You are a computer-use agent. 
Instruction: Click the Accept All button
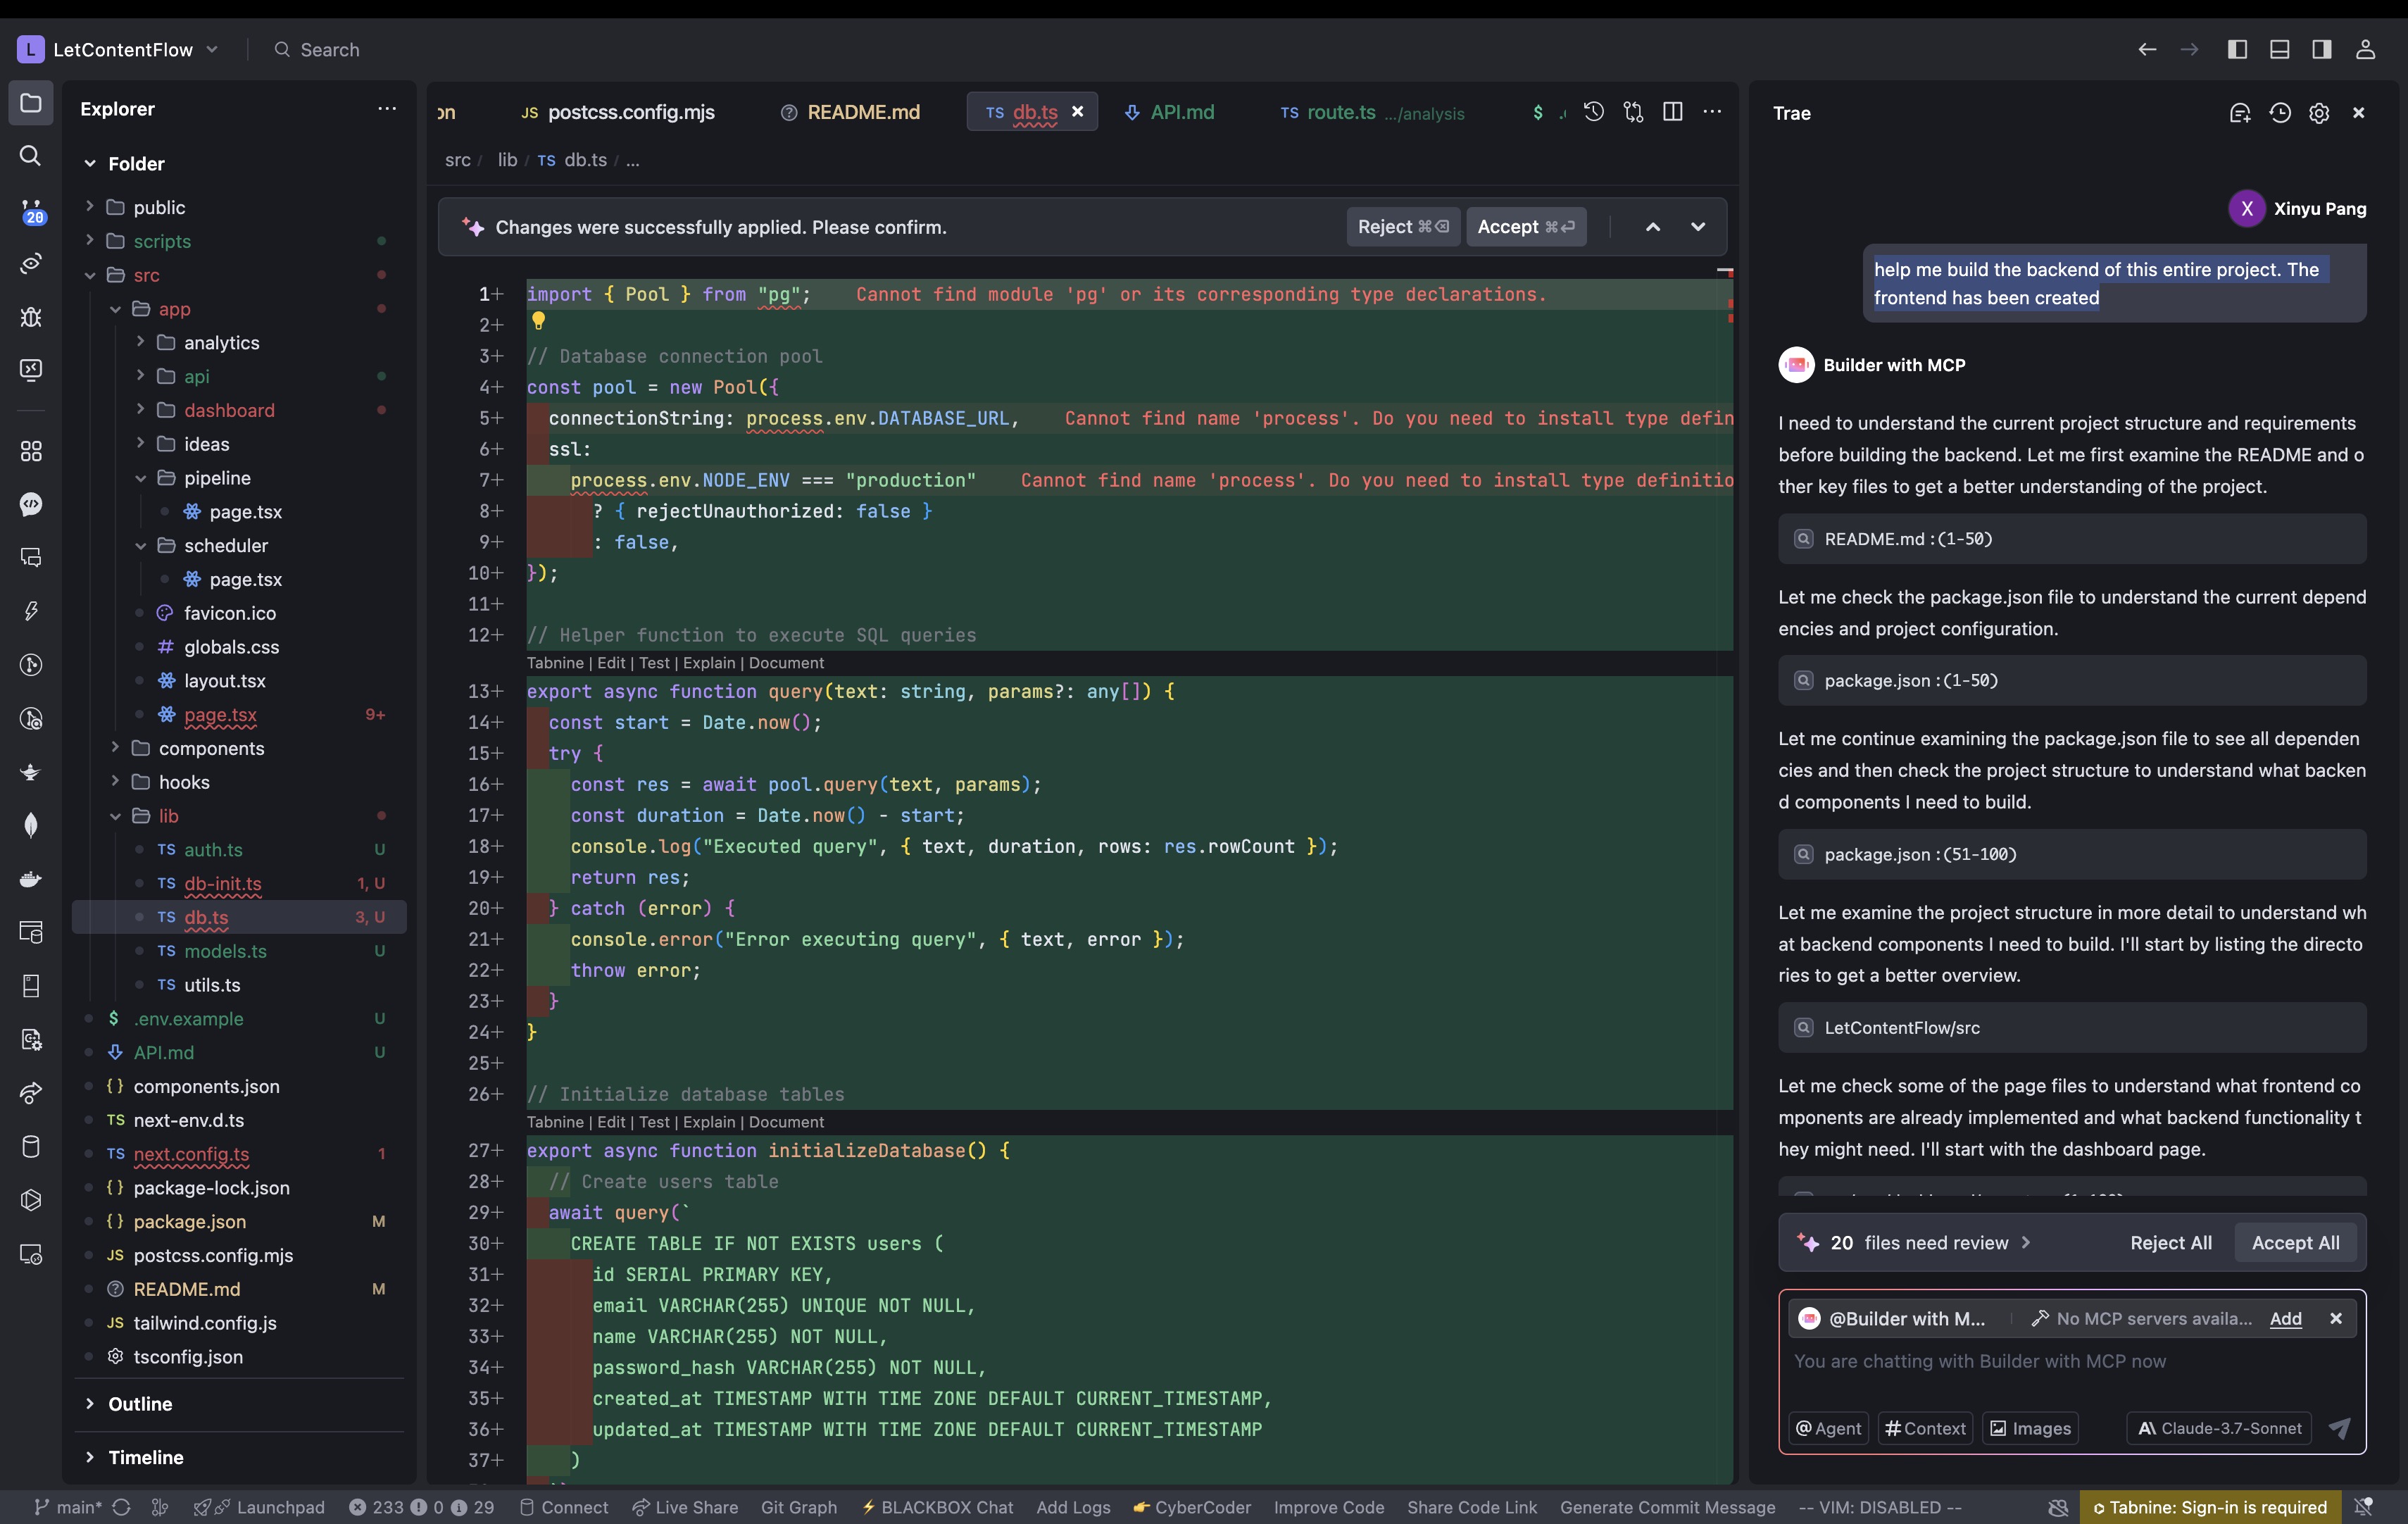(x=2295, y=1243)
